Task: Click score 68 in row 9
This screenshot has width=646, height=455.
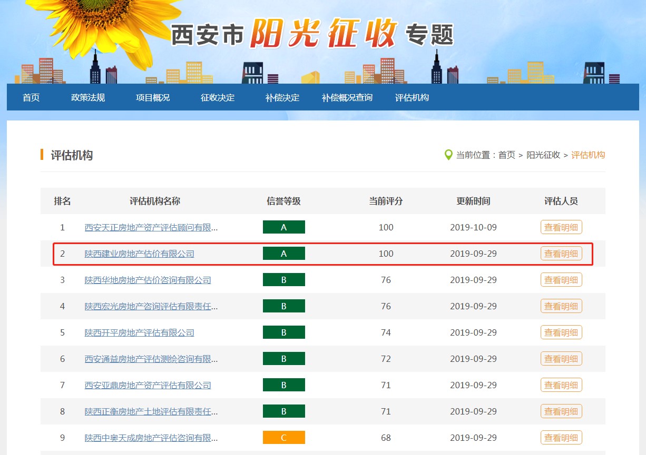Action: click(386, 438)
